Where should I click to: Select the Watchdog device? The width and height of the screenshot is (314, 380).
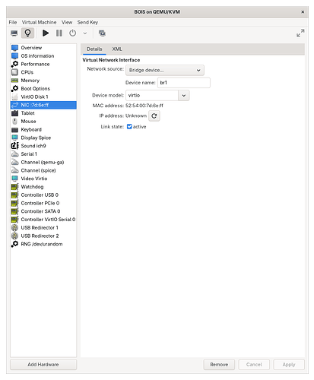click(x=43, y=187)
